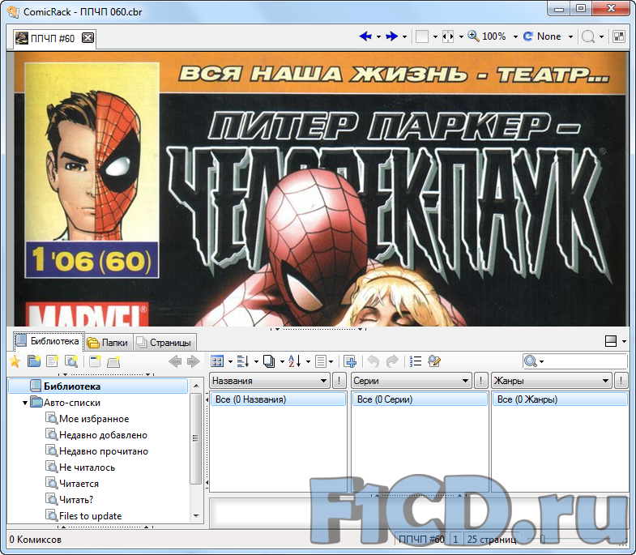The height and width of the screenshot is (555, 636).
Task: Open the Жанры combo box
Action: coord(551,381)
